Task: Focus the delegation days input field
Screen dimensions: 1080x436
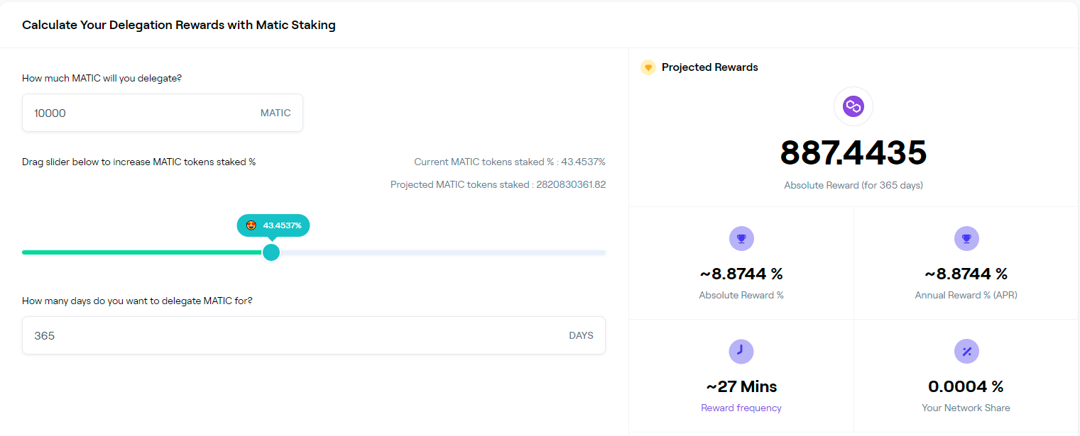Action: coord(314,335)
